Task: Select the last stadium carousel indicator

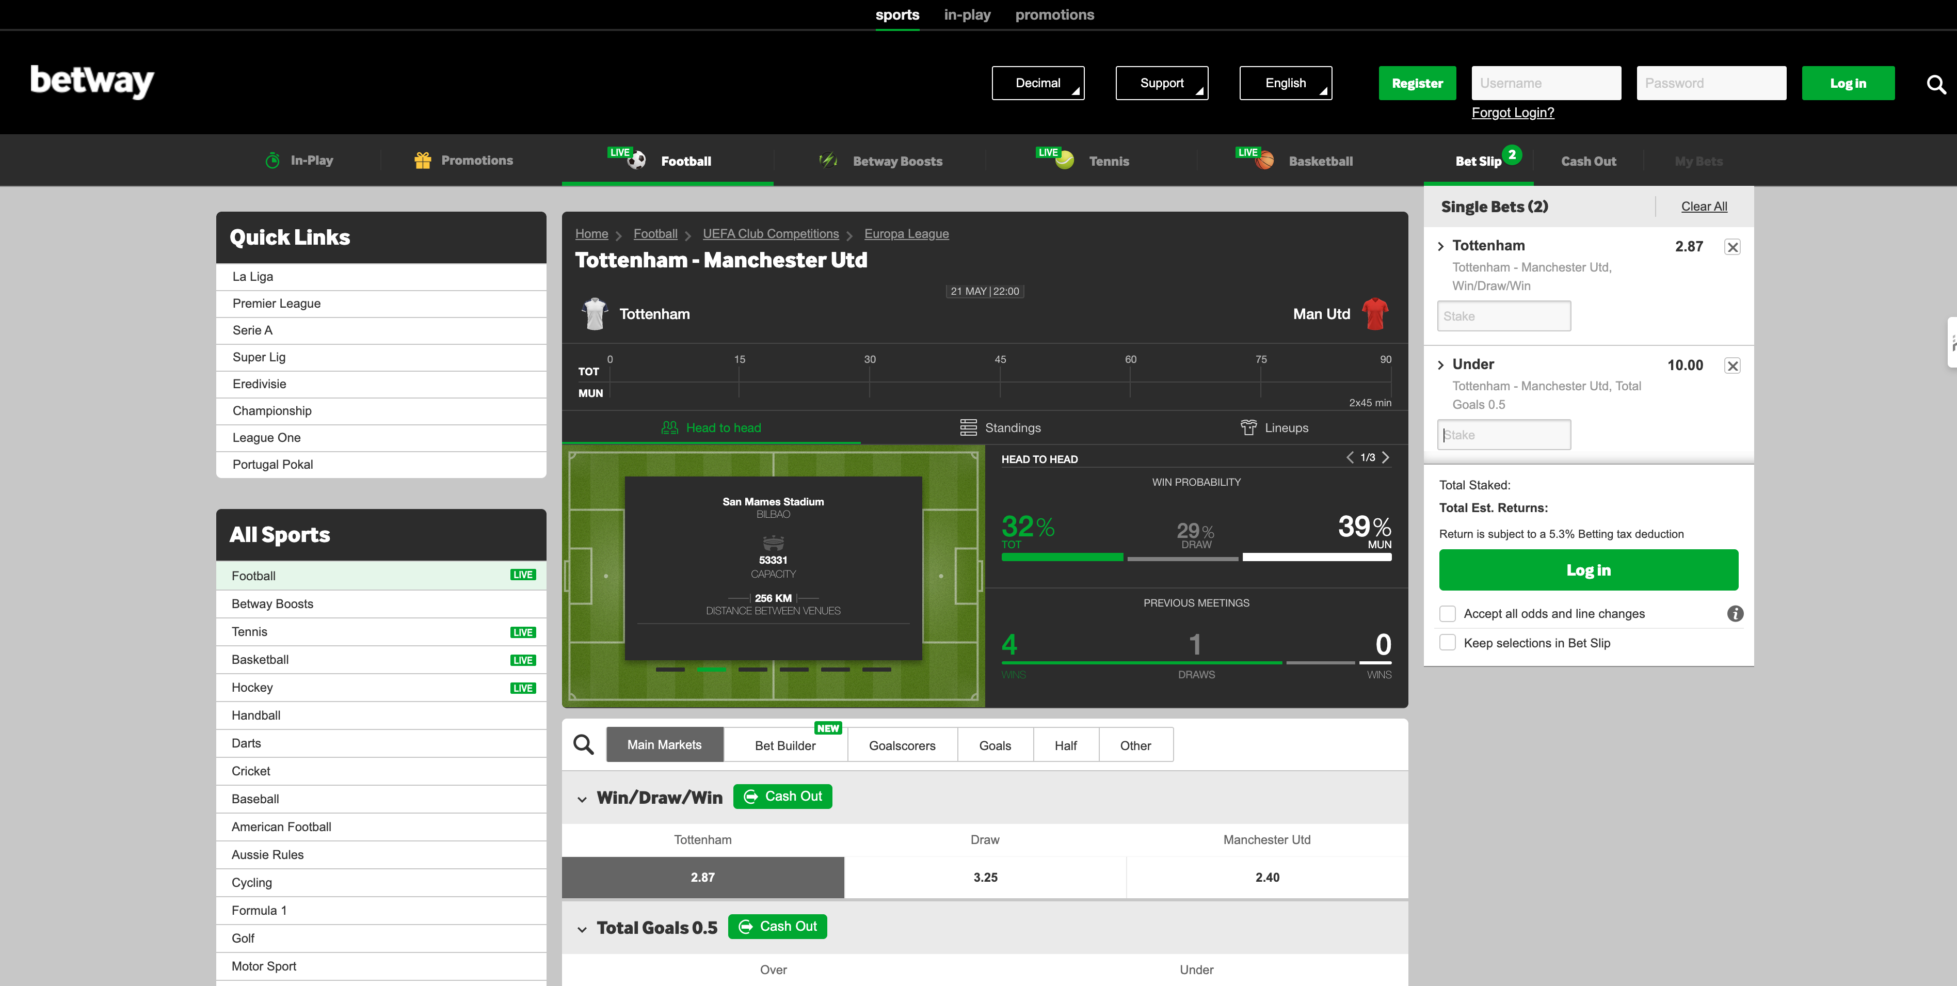Action: pyautogui.click(x=877, y=669)
